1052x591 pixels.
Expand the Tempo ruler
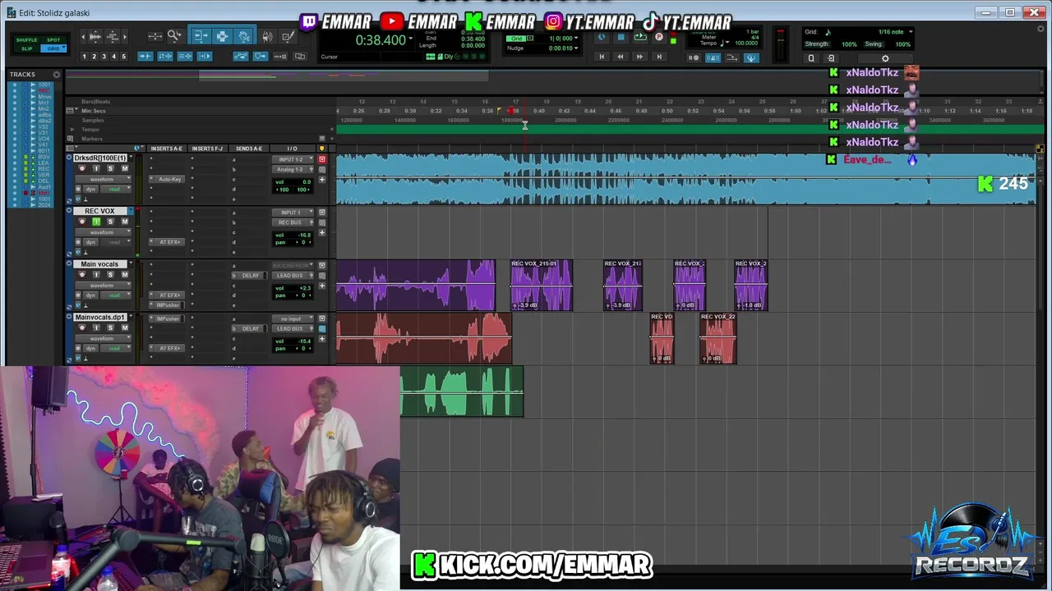pyautogui.click(x=72, y=130)
